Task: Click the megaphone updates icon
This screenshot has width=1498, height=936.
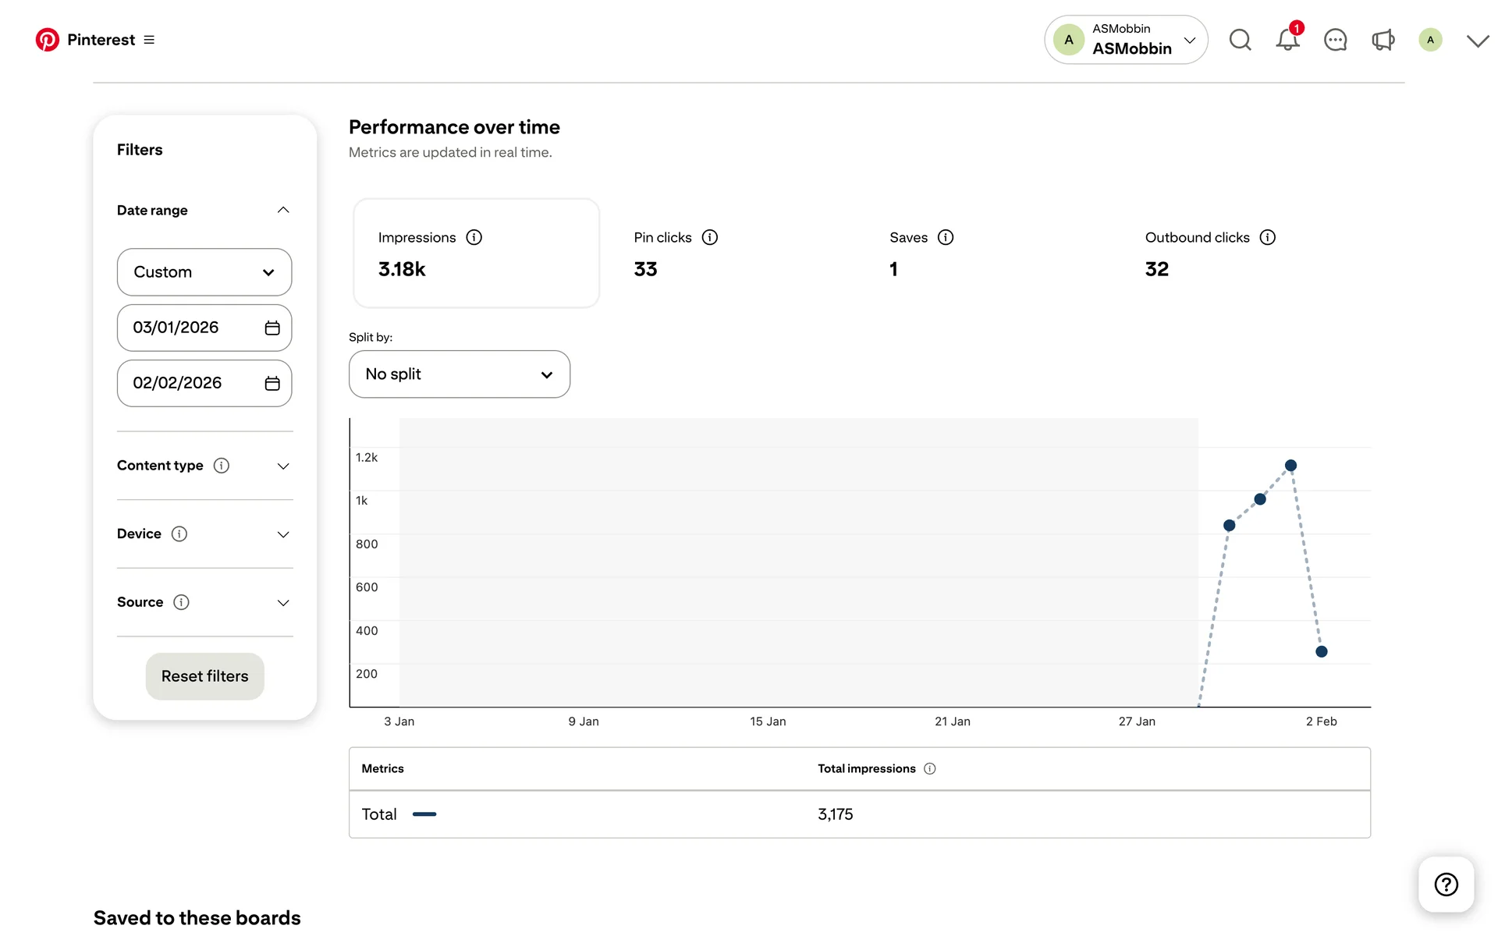Action: point(1383,40)
